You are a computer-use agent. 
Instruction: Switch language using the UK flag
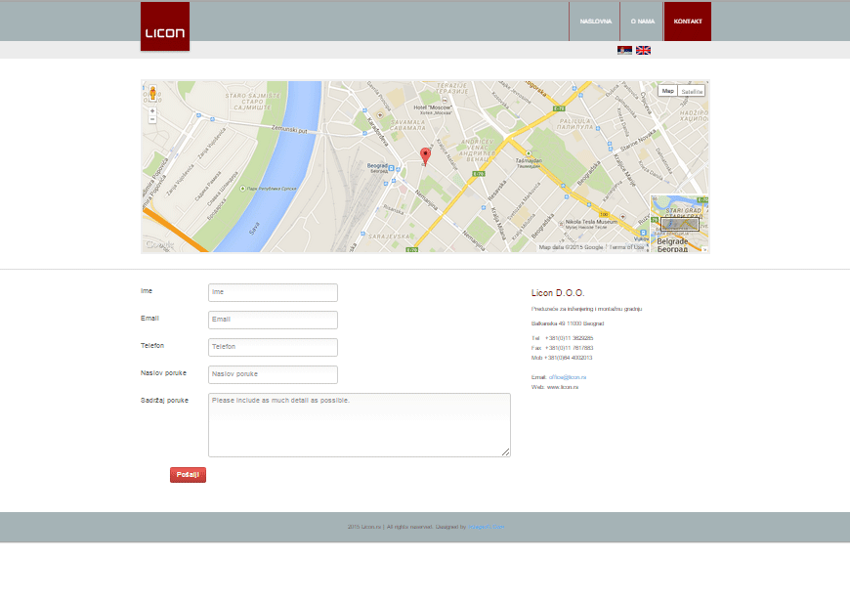click(x=643, y=50)
